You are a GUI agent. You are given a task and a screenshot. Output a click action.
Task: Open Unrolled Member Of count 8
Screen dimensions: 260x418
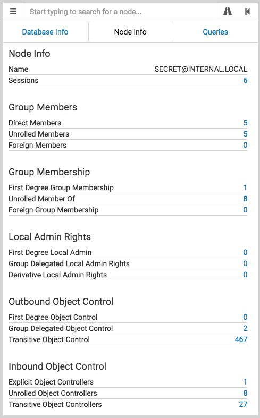(245, 199)
